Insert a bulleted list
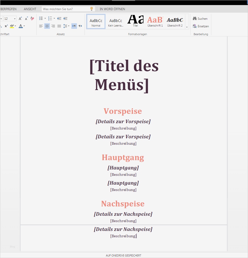 [41, 18]
